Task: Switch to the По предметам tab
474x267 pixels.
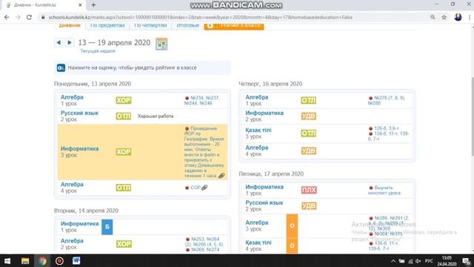Action: click(107, 25)
